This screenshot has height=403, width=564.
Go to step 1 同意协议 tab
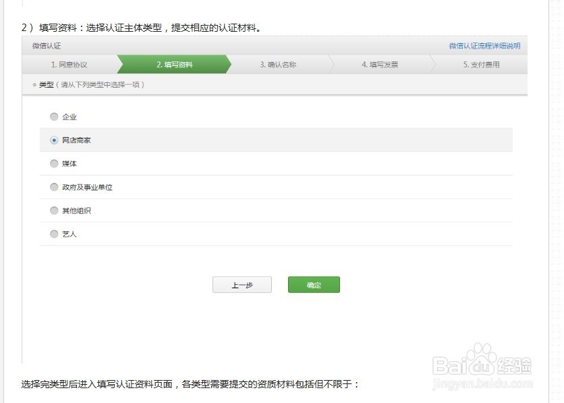coord(69,63)
